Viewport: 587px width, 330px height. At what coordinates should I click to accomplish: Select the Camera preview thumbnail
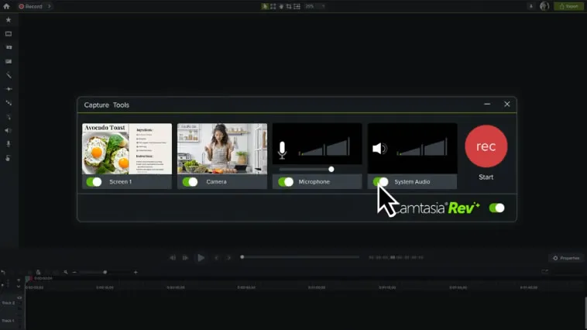coord(222,149)
